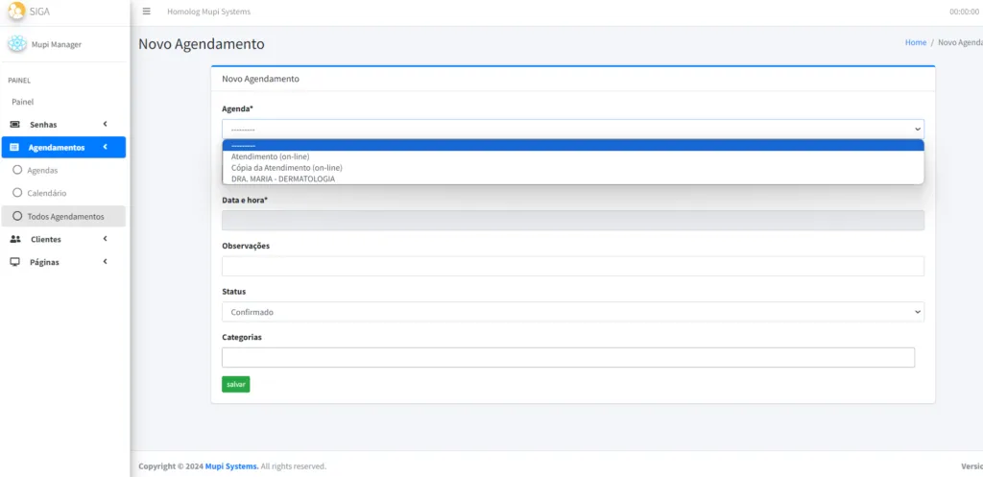Follow the Home breadcrumb link

click(915, 43)
